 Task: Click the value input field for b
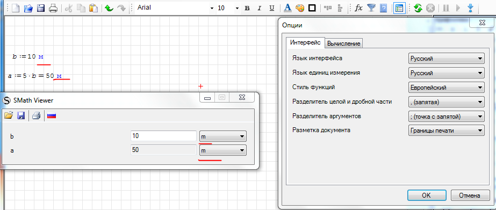(x=163, y=136)
